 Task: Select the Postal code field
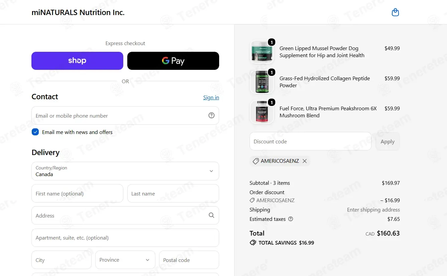pos(189,260)
